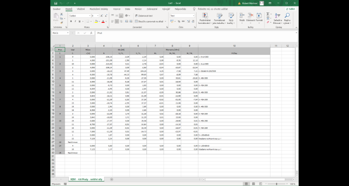Switch to the Zobrazení tab
This screenshot has height=186, width=349.
coord(152,9)
